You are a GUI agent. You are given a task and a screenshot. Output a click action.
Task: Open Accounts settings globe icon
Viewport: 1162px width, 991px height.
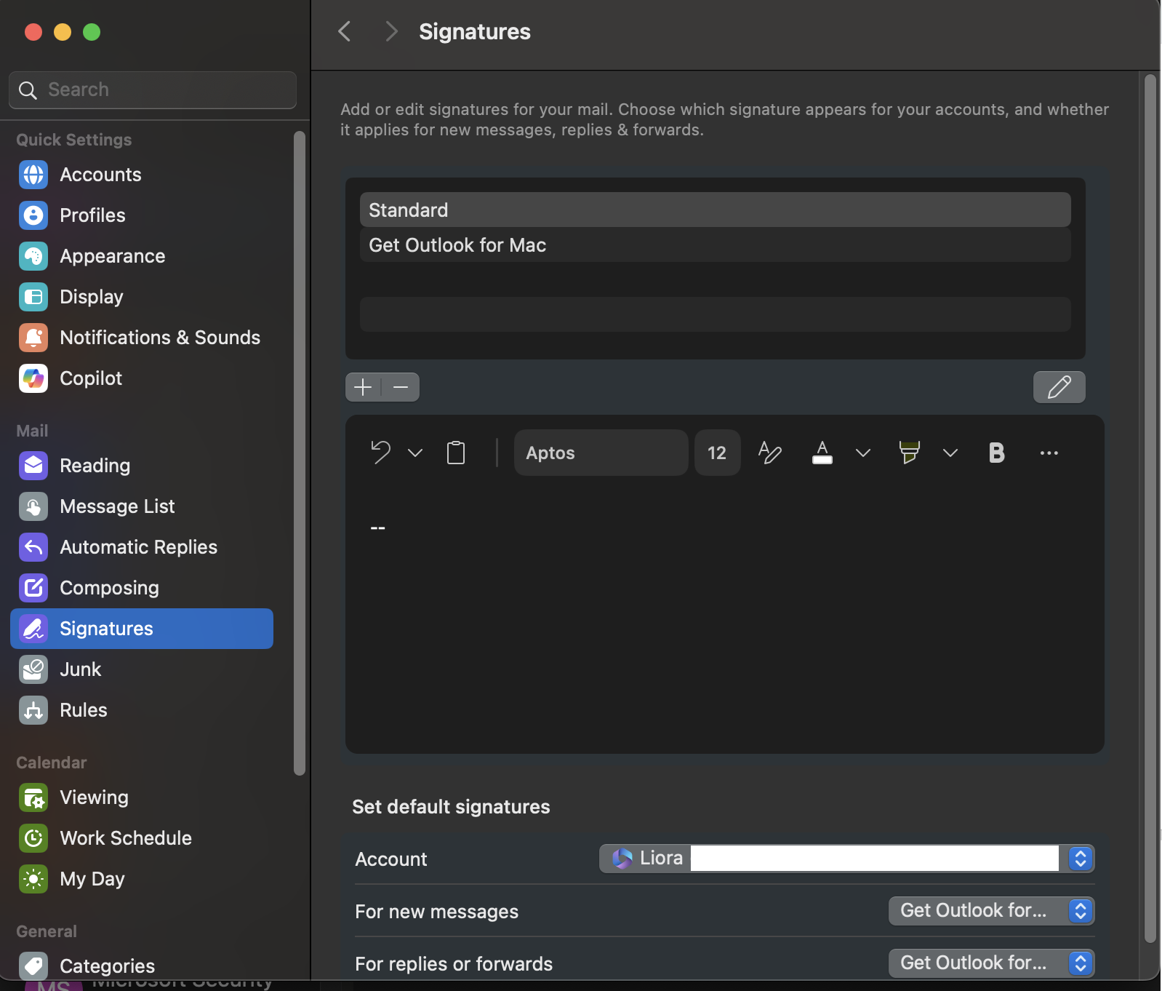pos(33,175)
